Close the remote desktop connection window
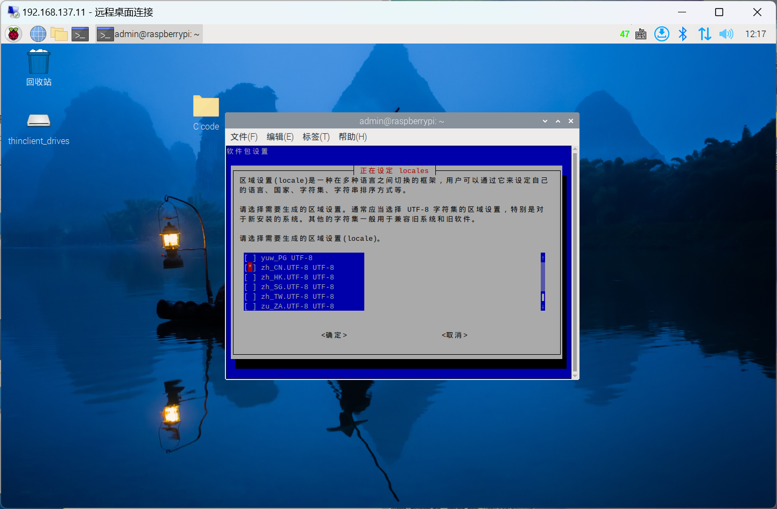Viewport: 777px width, 509px height. 757,12
